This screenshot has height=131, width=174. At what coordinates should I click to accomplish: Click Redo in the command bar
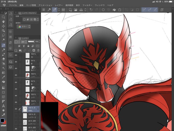point(96,10)
